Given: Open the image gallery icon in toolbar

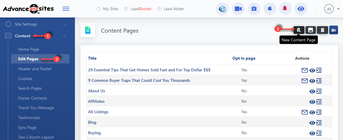Looking at the screenshot, I should pyautogui.click(x=311, y=30).
